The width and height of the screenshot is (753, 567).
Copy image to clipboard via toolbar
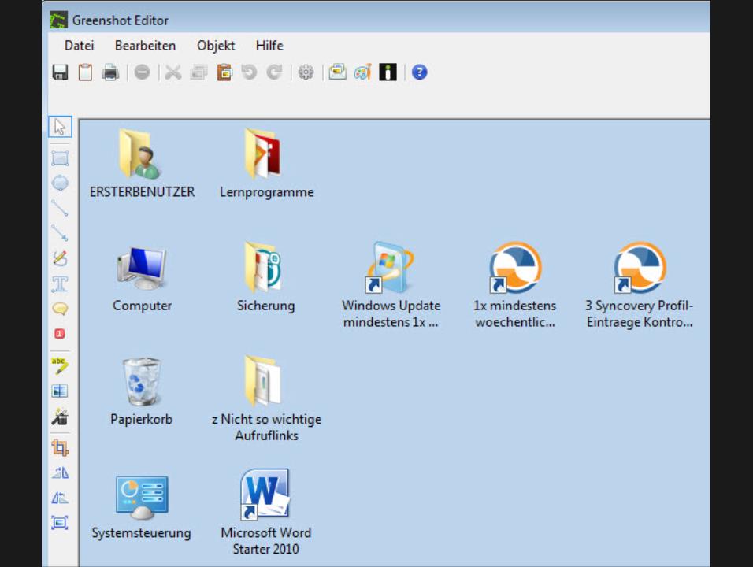[85, 72]
